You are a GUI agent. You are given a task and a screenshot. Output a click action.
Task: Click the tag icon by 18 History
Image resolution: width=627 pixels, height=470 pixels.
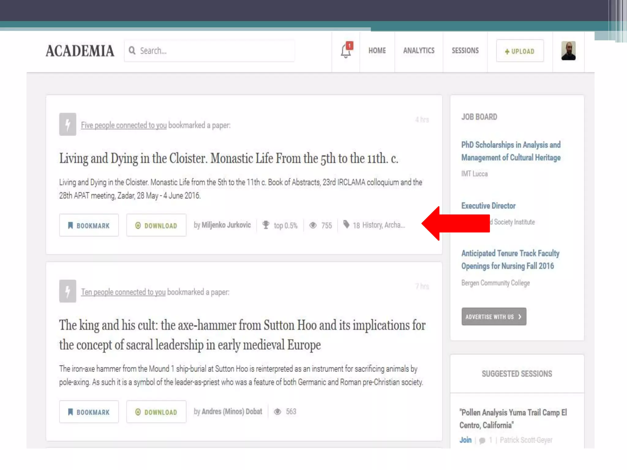346,225
